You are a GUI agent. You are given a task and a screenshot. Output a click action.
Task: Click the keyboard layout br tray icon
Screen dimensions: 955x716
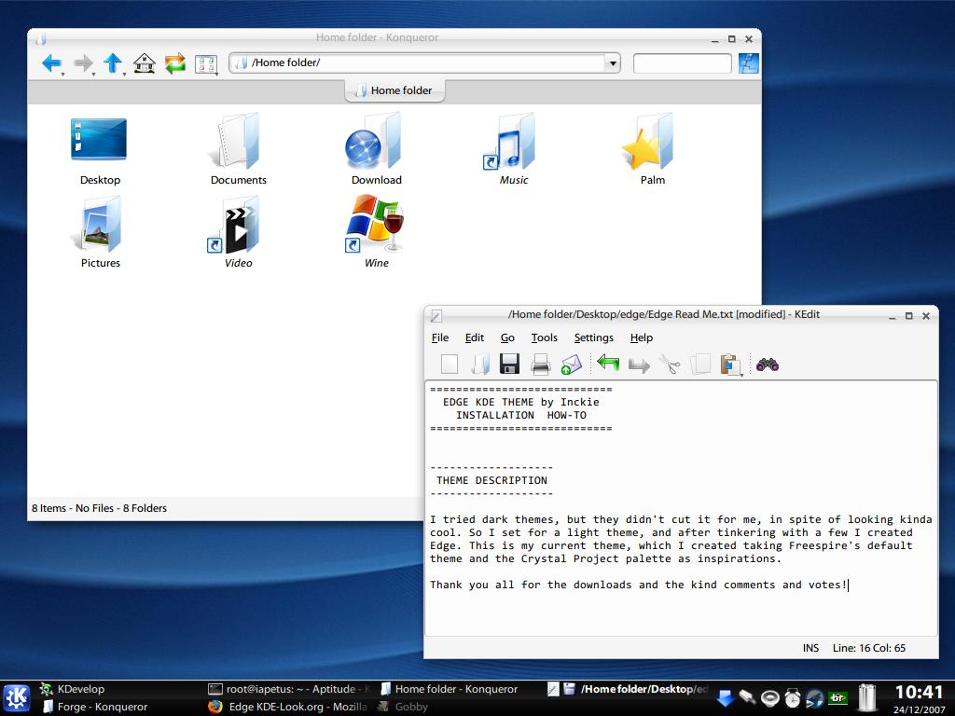click(838, 697)
